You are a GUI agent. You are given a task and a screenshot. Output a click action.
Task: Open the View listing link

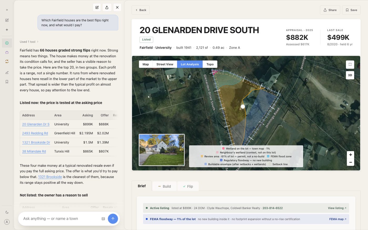(x=337, y=208)
